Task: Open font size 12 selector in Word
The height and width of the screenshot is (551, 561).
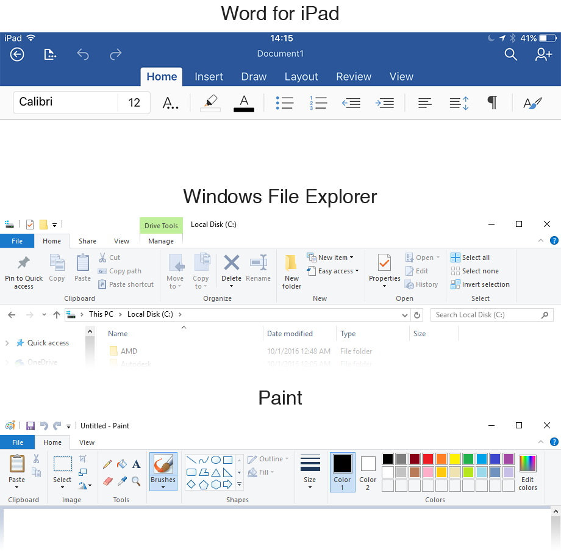Action: [x=134, y=103]
